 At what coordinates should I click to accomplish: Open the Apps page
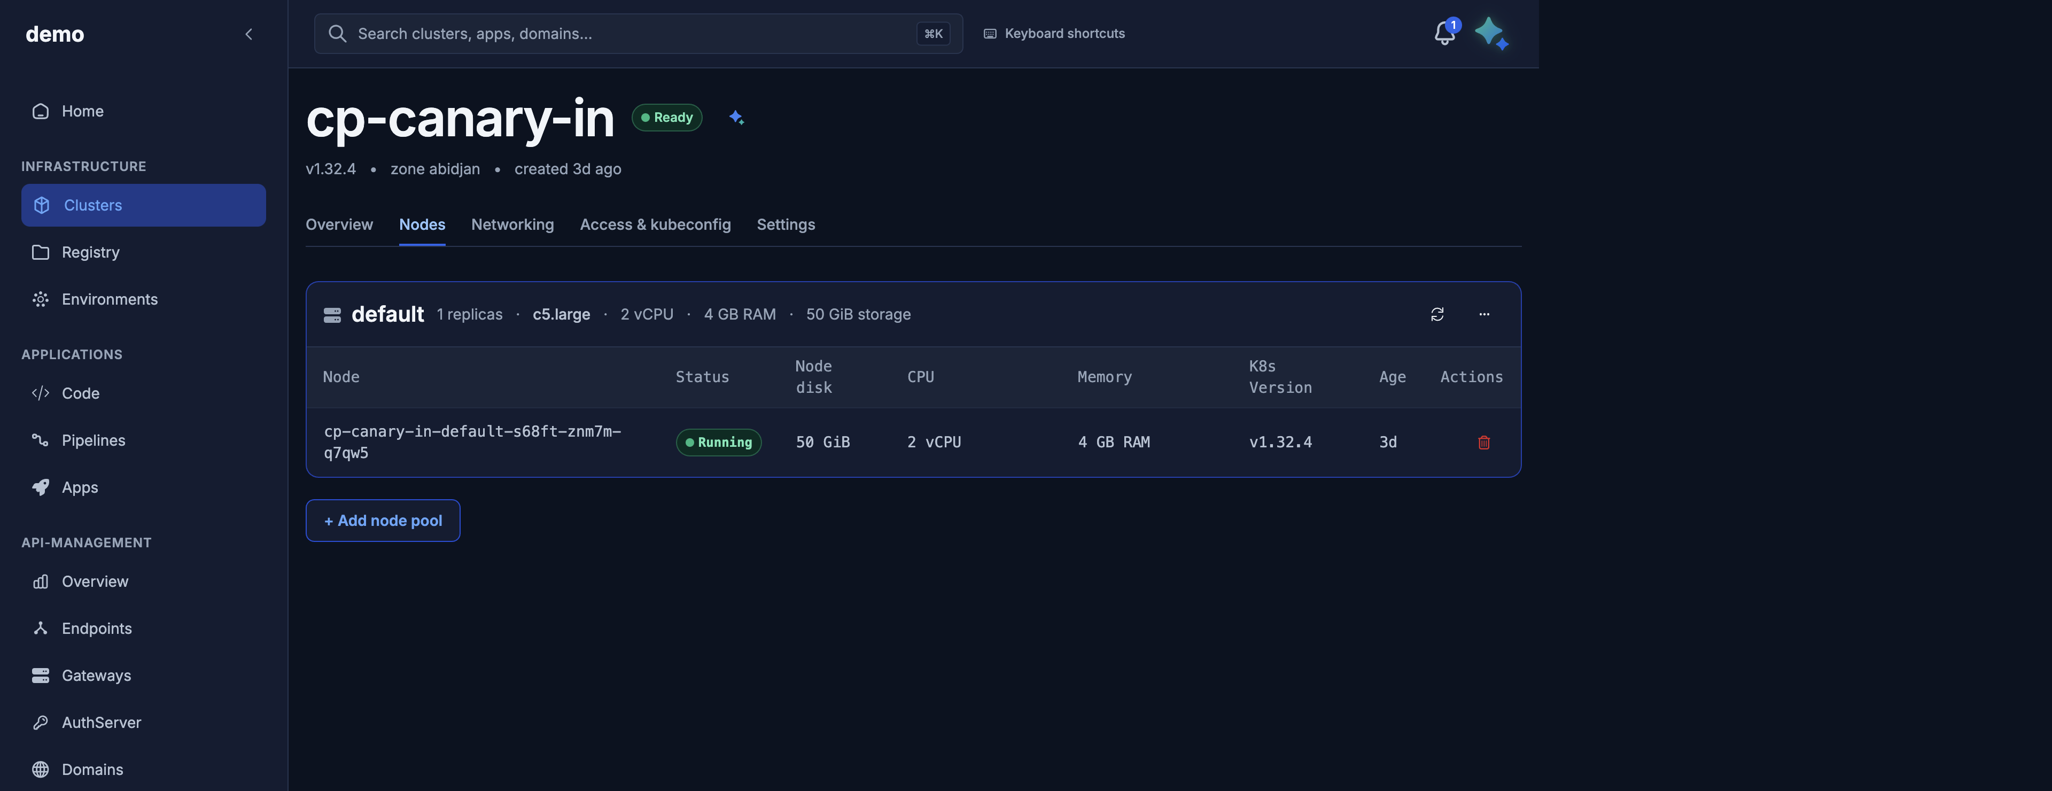coord(143,487)
